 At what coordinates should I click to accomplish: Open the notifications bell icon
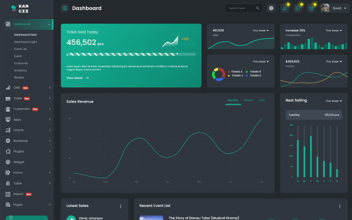point(284,8)
